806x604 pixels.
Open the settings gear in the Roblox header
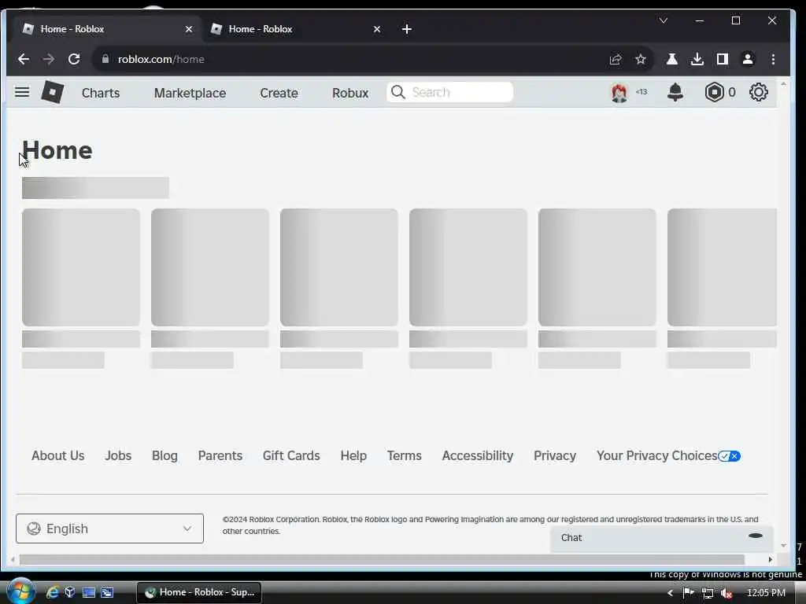[758, 93]
